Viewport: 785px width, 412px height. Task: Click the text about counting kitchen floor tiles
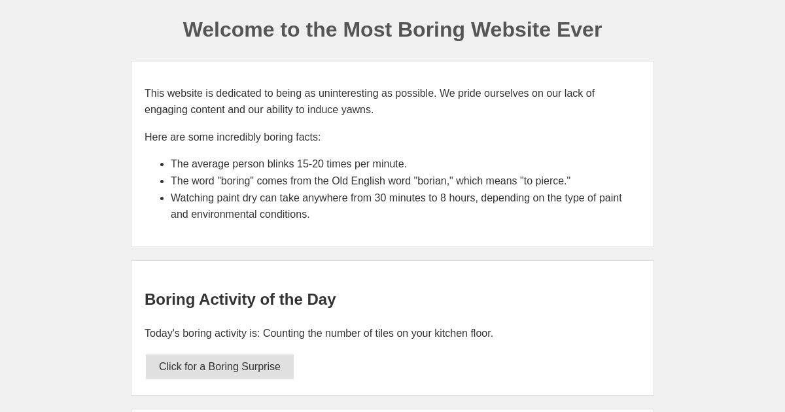pos(319,334)
